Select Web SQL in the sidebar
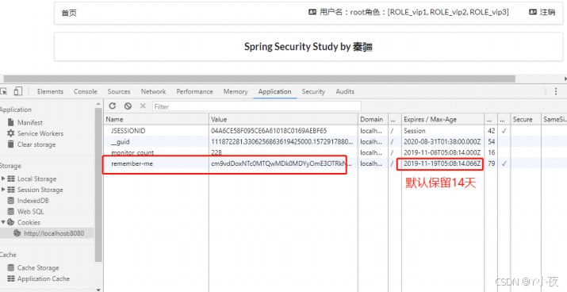 [x=30, y=211]
